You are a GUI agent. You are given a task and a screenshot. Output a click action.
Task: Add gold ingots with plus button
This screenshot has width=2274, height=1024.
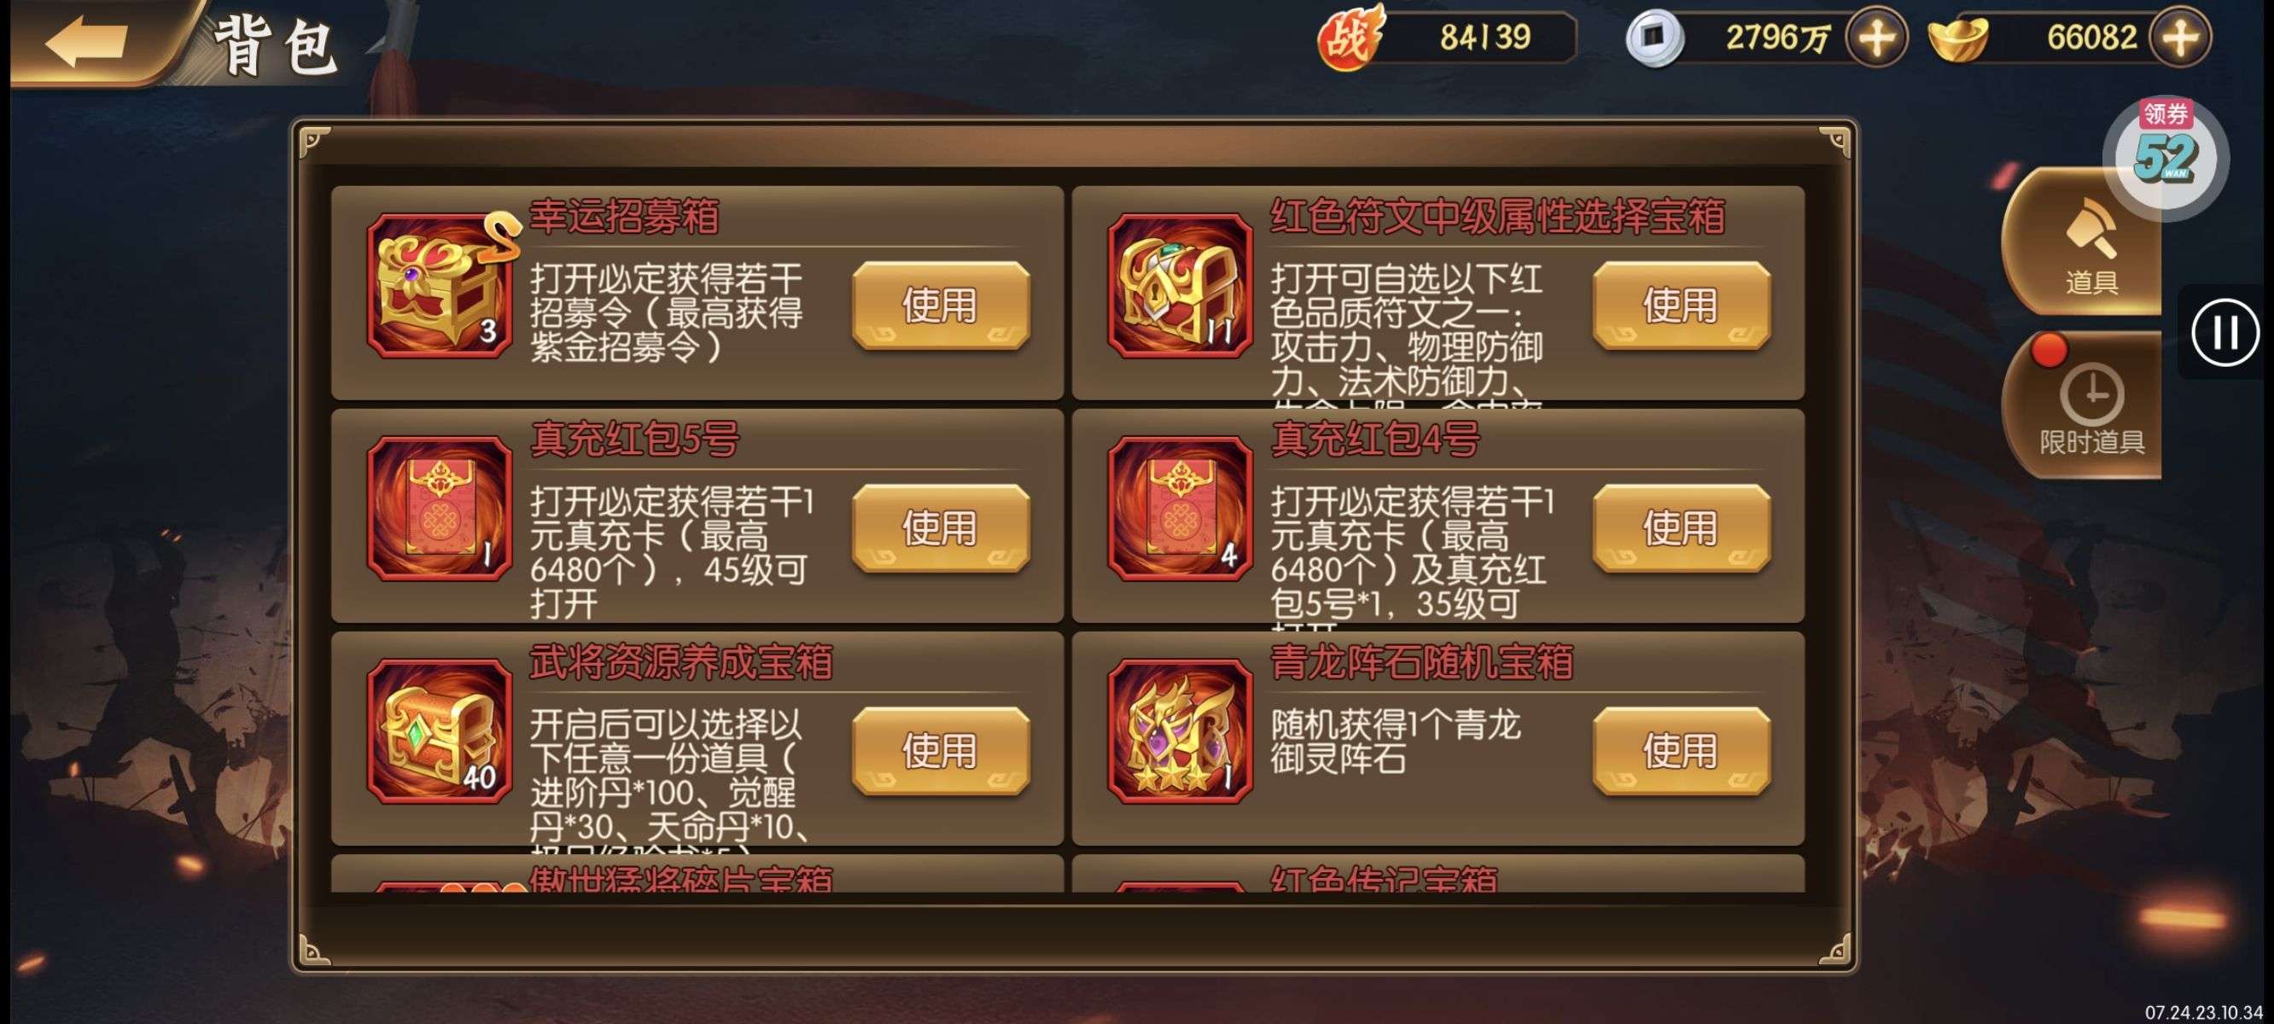pyautogui.click(x=2179, y=38)
